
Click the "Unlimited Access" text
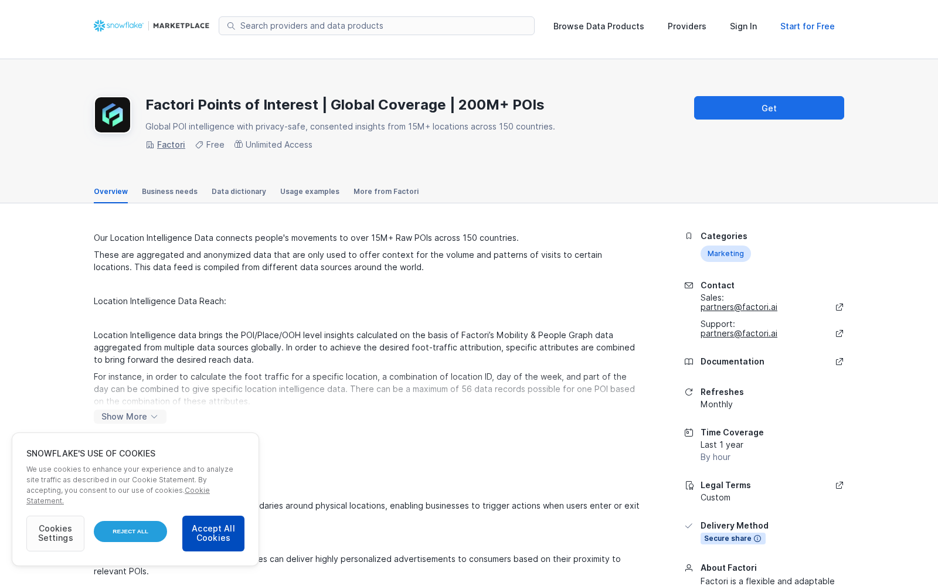[x=279, y=145]
